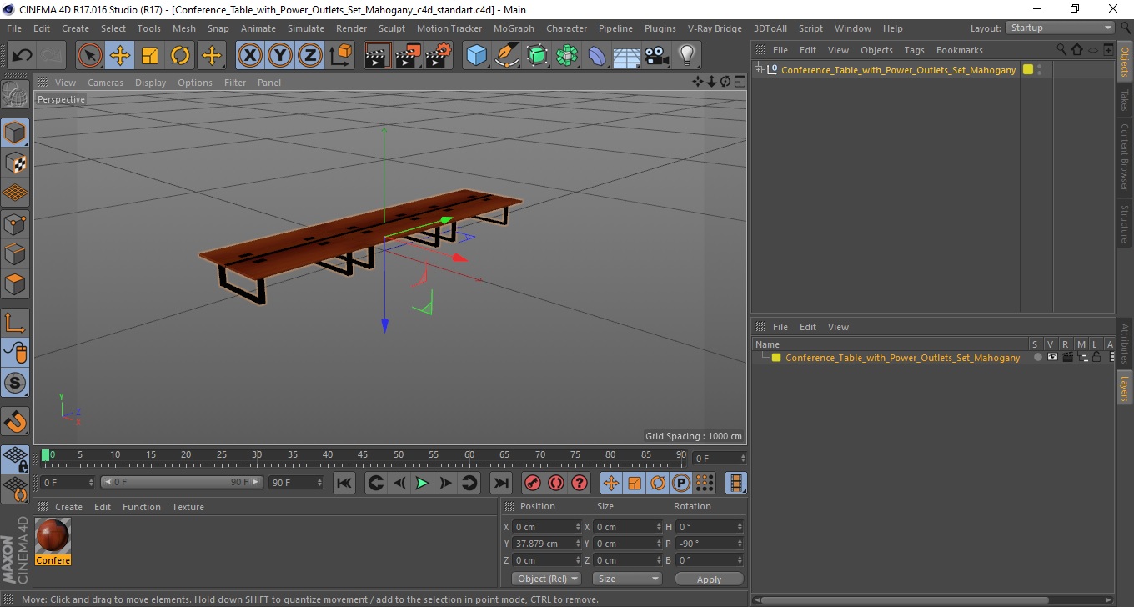This screenshot has width=1134, height=607.
Task: Open Edit Render Settings gear clapperboard
Action: point(438,56)
